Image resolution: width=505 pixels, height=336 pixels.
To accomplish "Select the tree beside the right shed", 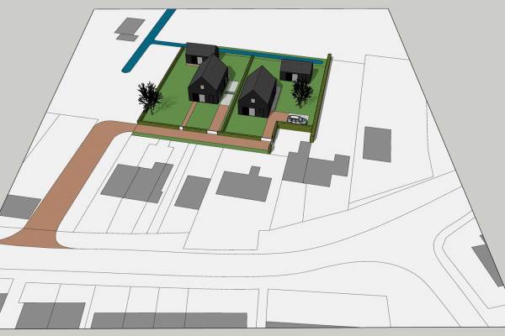I will 300,94.
